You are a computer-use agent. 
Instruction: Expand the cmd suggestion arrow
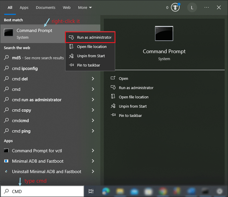click(93, 89)
